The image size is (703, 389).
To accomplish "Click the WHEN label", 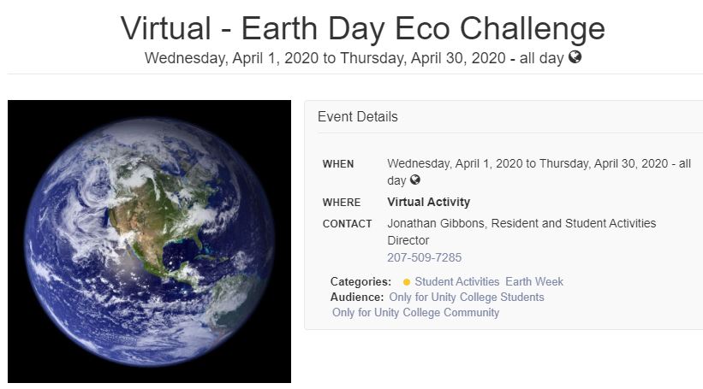I will pos(338,164).
